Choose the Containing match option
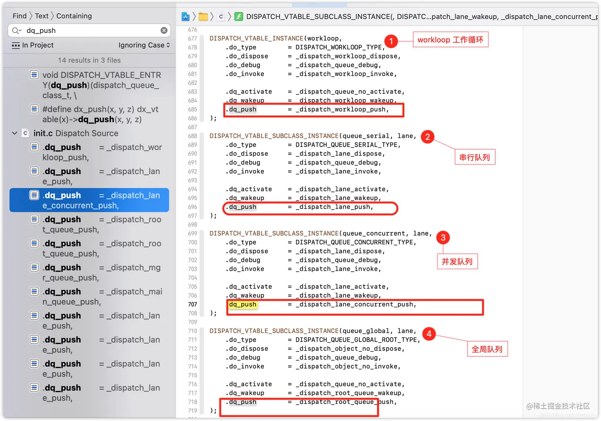The image size is (601, 421). [x=74, y=16]
